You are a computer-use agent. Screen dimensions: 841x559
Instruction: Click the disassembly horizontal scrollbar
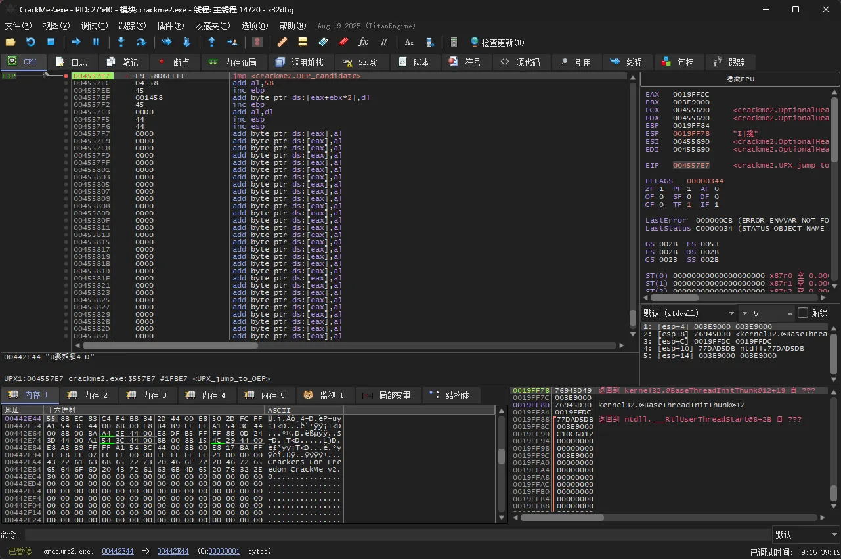pos(348,345)
